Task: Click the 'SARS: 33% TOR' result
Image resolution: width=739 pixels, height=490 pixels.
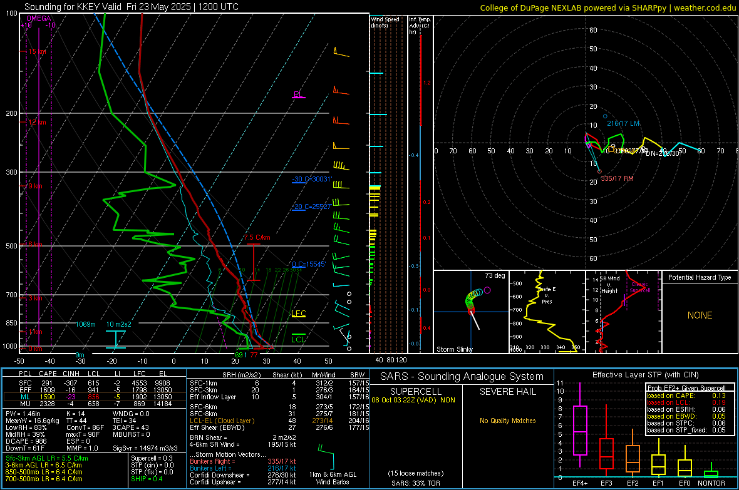Action: coord(416,483)
